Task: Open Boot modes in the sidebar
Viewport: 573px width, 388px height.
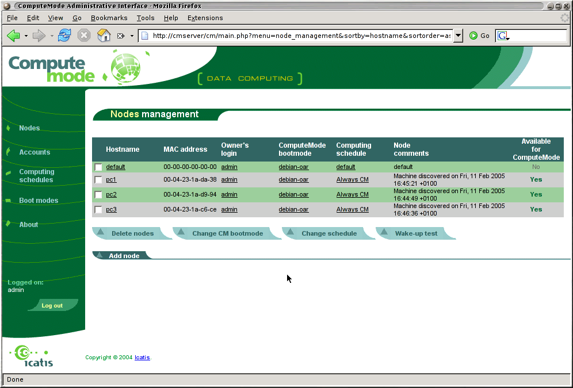Action: pyautogui.click(x=39, y=201)
